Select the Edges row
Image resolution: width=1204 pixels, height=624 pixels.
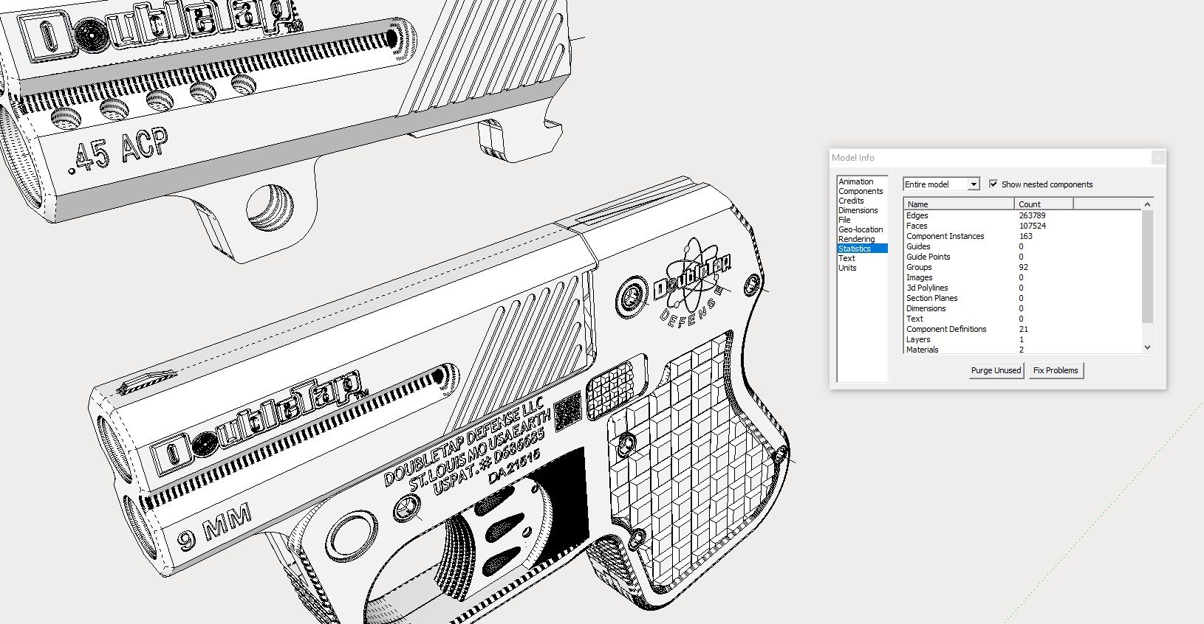(x=1022, y=215)
